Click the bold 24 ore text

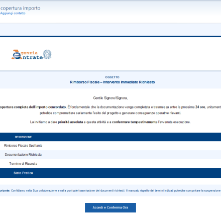point(200,107)
